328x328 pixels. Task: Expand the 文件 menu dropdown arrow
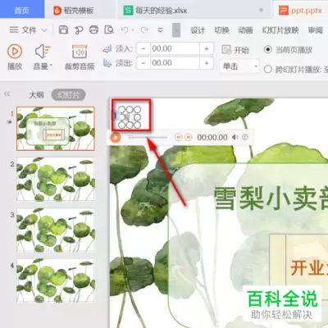click(x=44, y=30)
